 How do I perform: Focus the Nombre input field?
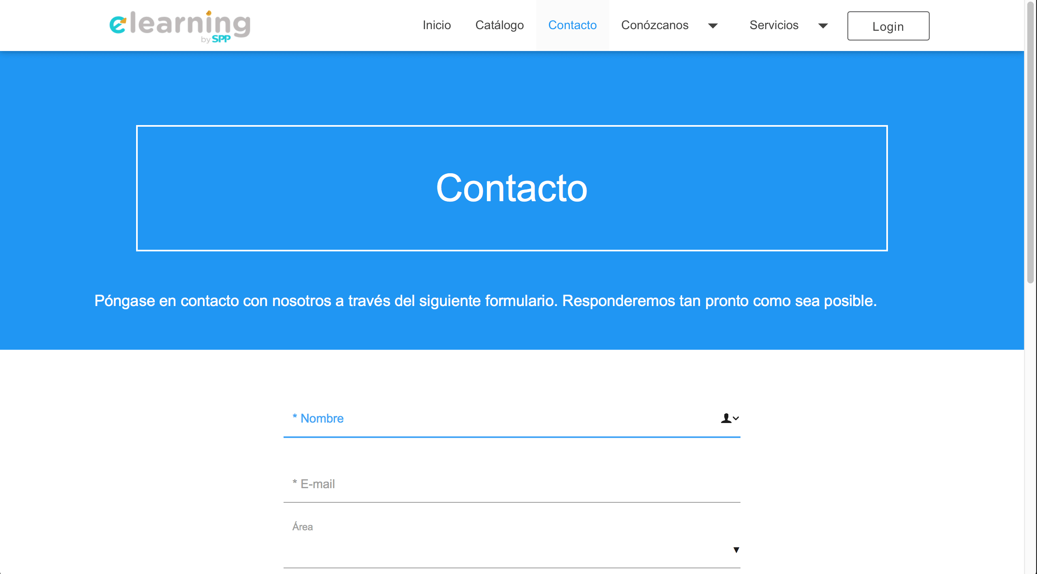click(x=512, y=419)
